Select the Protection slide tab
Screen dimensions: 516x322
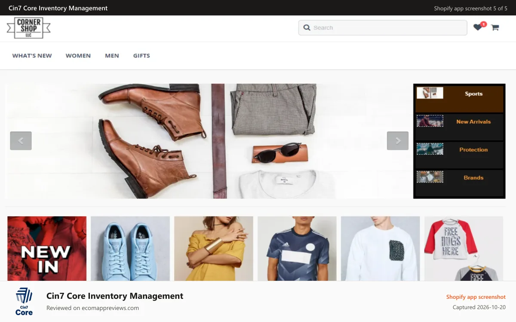[x=459, y=155]
